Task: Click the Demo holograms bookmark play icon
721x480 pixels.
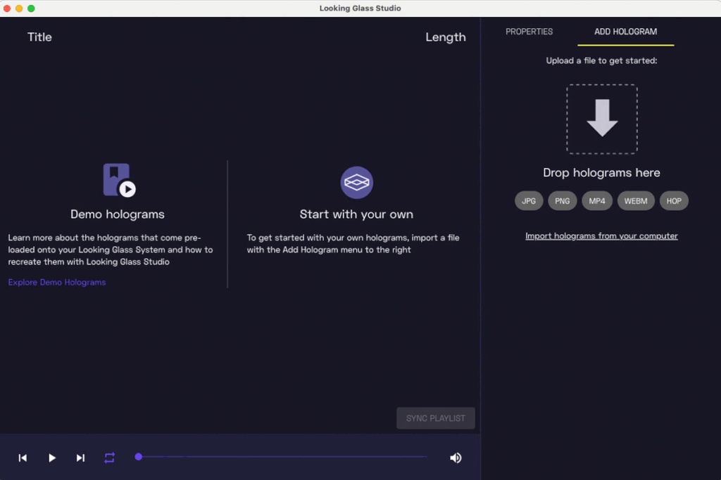Action: click(119, 181)
